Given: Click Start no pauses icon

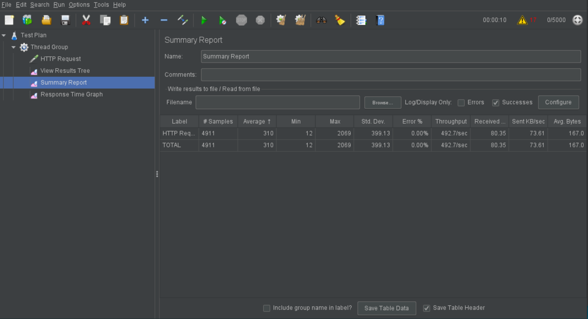Looking at the screenshot, I should pyautogui.click(x=223, y=20).
